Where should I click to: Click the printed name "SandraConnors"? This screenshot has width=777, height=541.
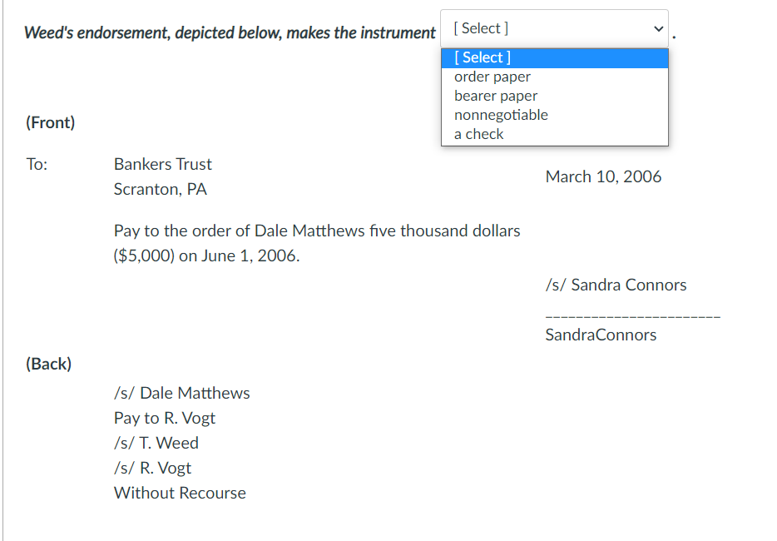(x=601, y=335)
